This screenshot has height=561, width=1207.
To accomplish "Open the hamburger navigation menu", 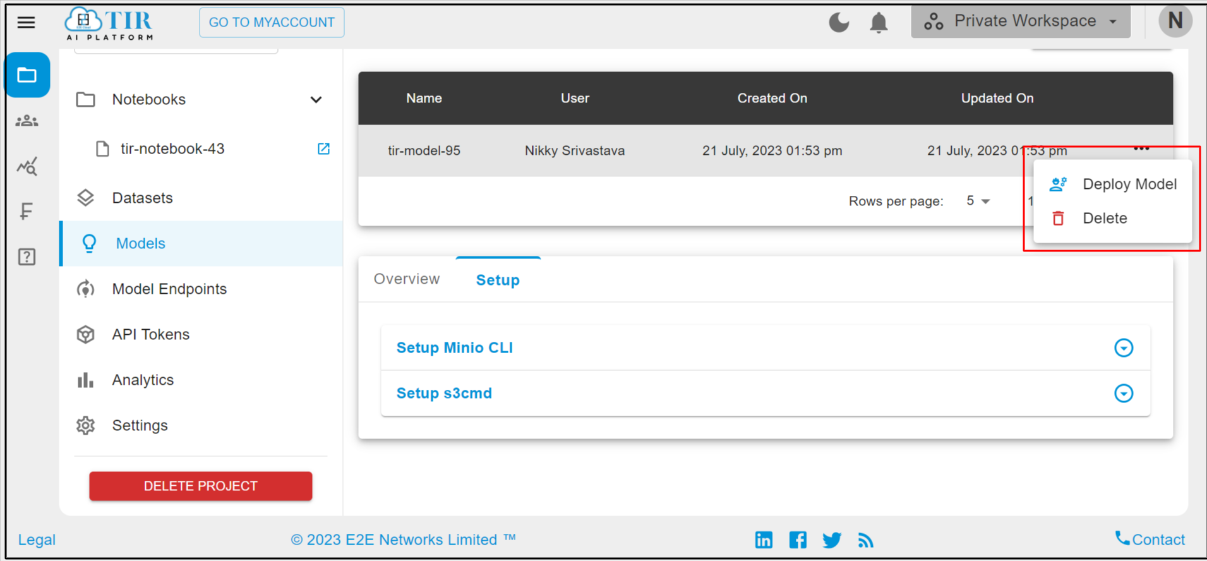I will [26, 23].
